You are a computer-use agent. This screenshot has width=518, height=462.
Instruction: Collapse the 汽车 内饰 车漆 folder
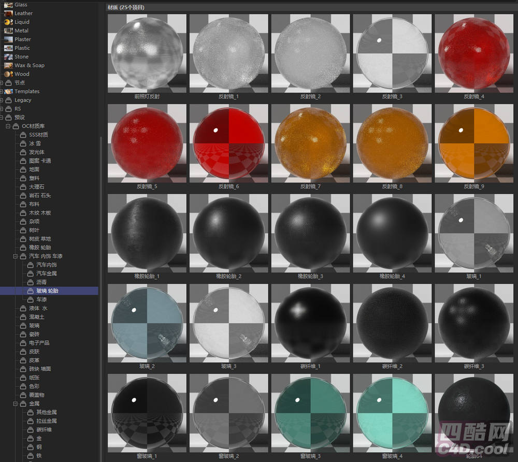(16, 256)
